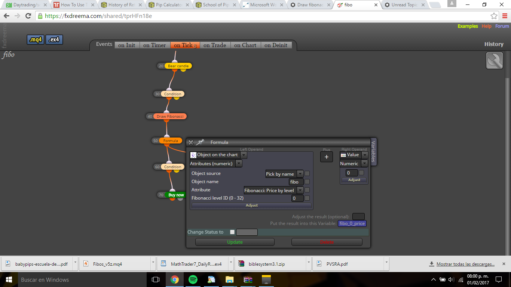The height and width of the screenshot is (287, 511).
Task: Click the fibo_0_price variable field
Action: point(352,223)
